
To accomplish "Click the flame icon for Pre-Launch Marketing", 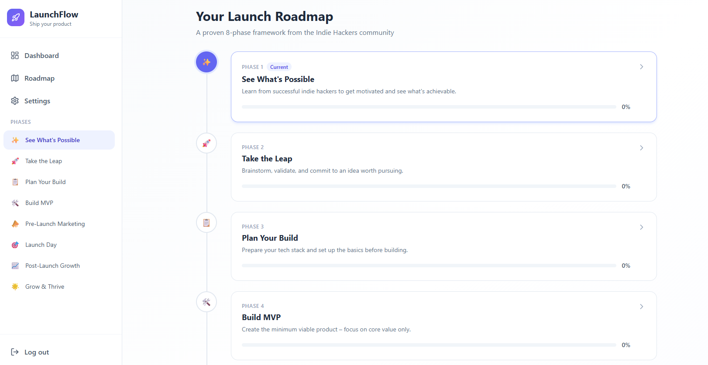I will 15,224.
